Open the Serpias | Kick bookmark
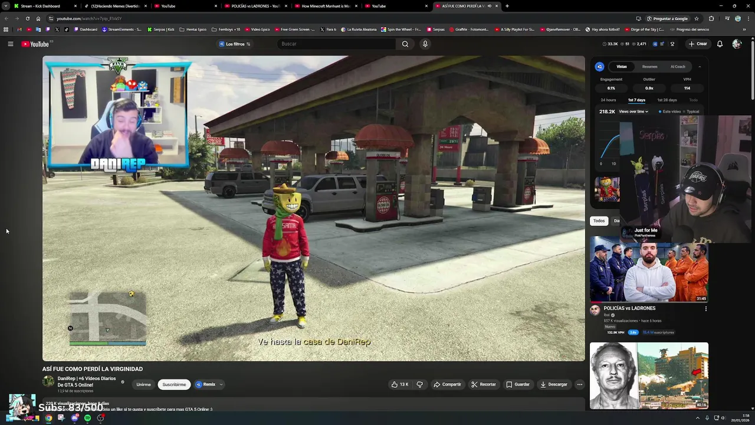The width and height of the screenshot is (755, 425). [161, 29]
